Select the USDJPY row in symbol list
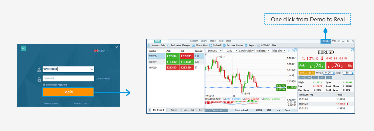 point(176,62)
